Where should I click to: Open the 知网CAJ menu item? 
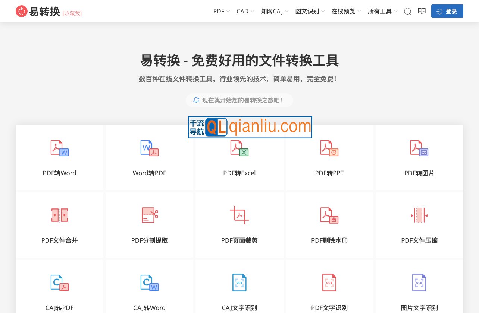pos(274,11)
